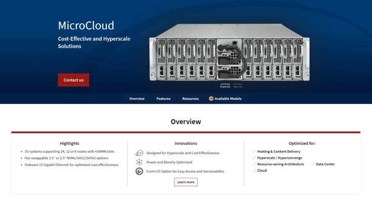Screen dimensions: 372x197
Task: Switch to the Features tab
Action: point(163,98)
